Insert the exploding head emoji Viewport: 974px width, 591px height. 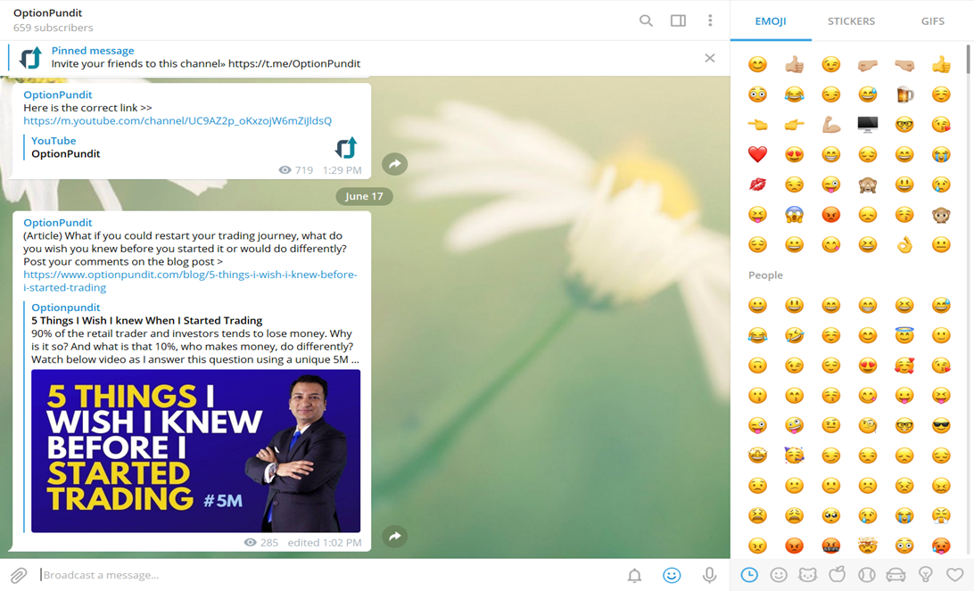coord(868,546)
